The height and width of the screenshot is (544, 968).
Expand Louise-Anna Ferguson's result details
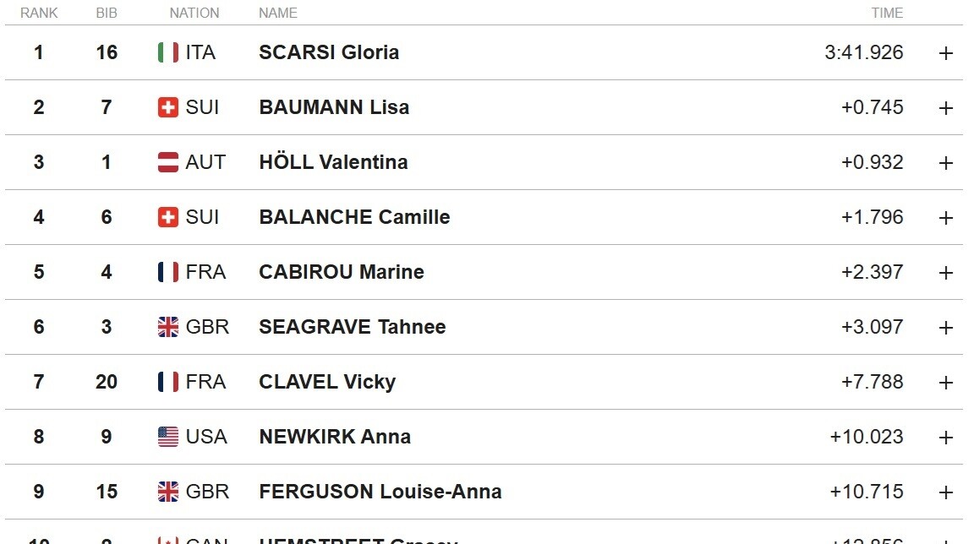coord(946,492)
